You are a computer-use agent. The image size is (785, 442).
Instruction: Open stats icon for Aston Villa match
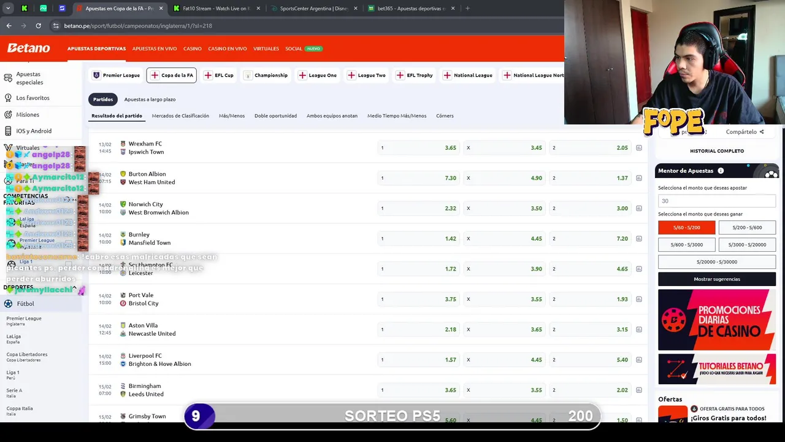639,330
